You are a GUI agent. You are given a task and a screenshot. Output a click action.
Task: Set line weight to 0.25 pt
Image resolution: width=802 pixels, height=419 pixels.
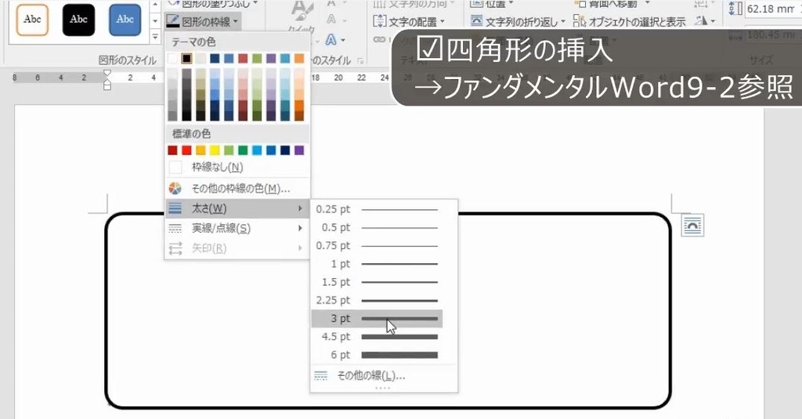pos(377,209)
